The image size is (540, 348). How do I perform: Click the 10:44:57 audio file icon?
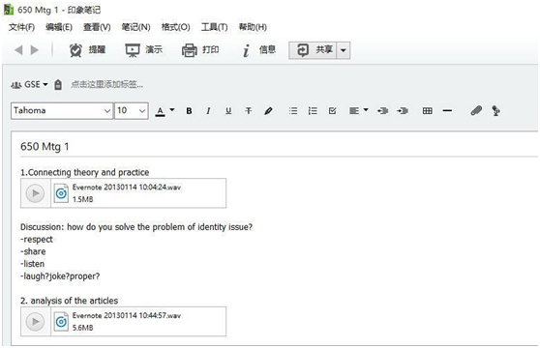[x=61, y=322]
